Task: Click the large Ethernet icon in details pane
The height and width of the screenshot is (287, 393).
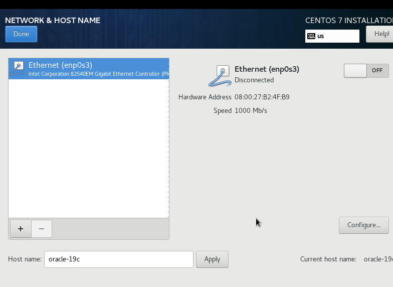Action: (x=220, y=76)
